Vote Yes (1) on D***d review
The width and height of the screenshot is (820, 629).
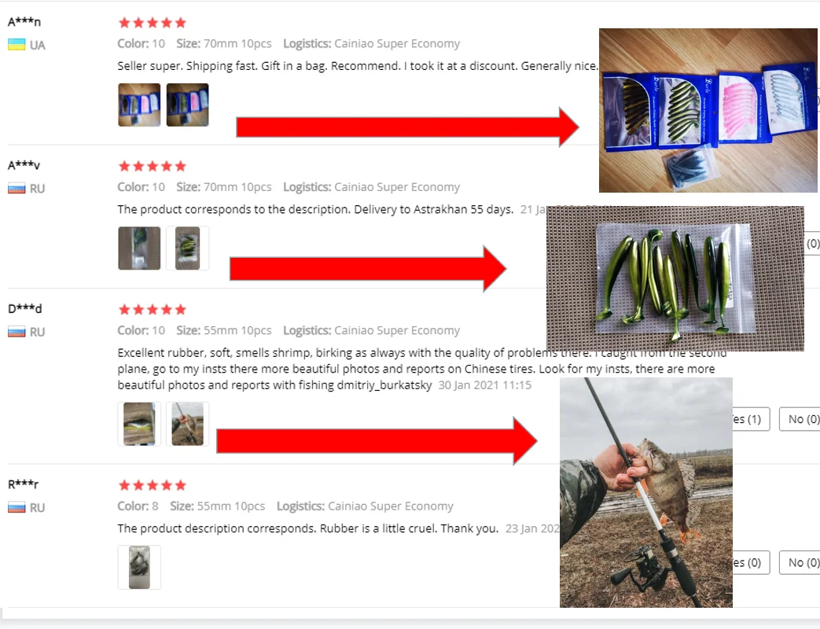pos(751,419)
